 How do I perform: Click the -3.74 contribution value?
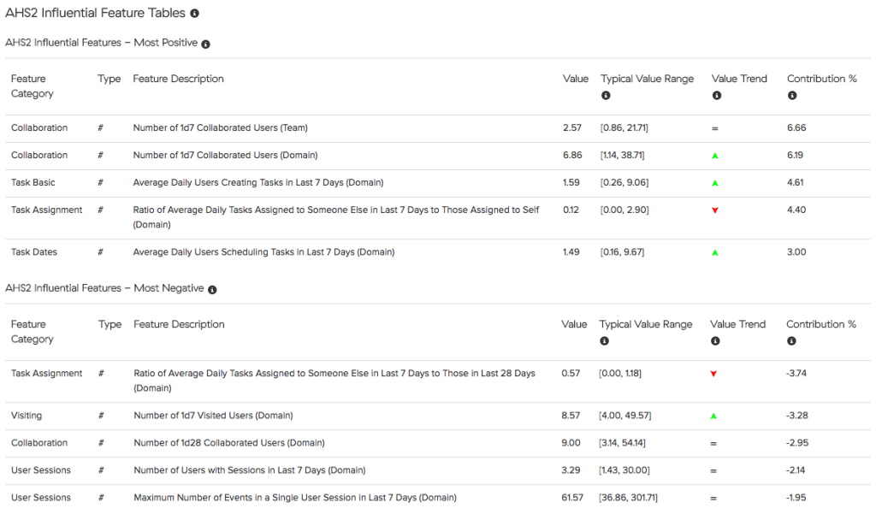(796, 373)
